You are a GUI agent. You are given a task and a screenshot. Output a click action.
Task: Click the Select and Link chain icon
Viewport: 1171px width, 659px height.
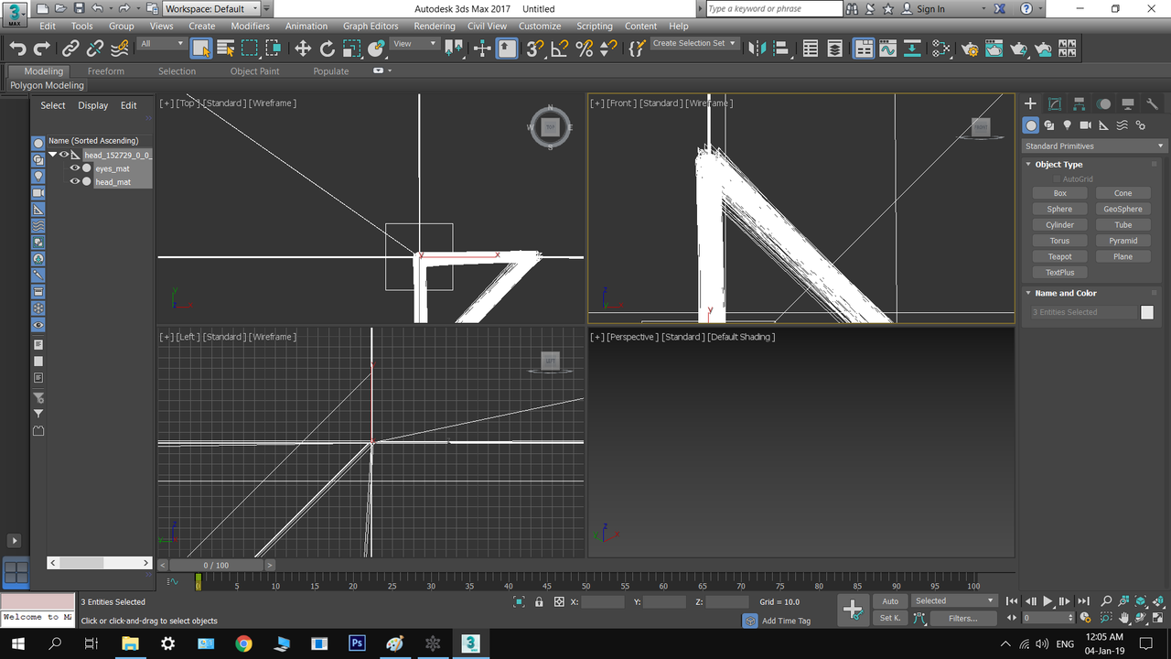70,49
